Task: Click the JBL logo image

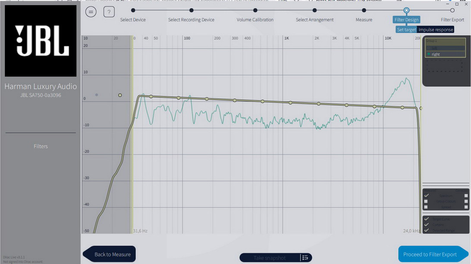Action: click(41, 41)
